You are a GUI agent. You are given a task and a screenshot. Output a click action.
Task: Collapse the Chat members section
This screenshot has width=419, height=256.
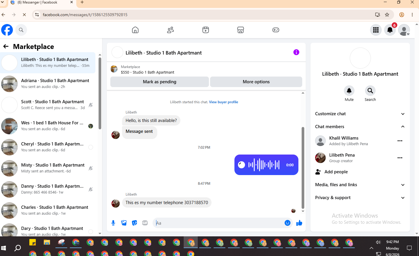coord(360,127)
